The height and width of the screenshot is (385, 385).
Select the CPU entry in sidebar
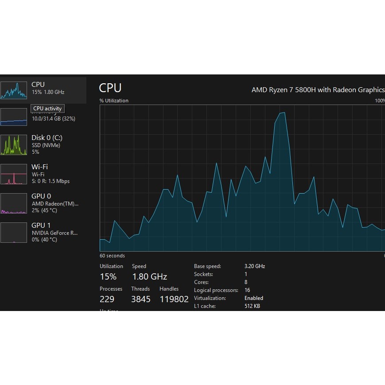click(x=43, y=90)
